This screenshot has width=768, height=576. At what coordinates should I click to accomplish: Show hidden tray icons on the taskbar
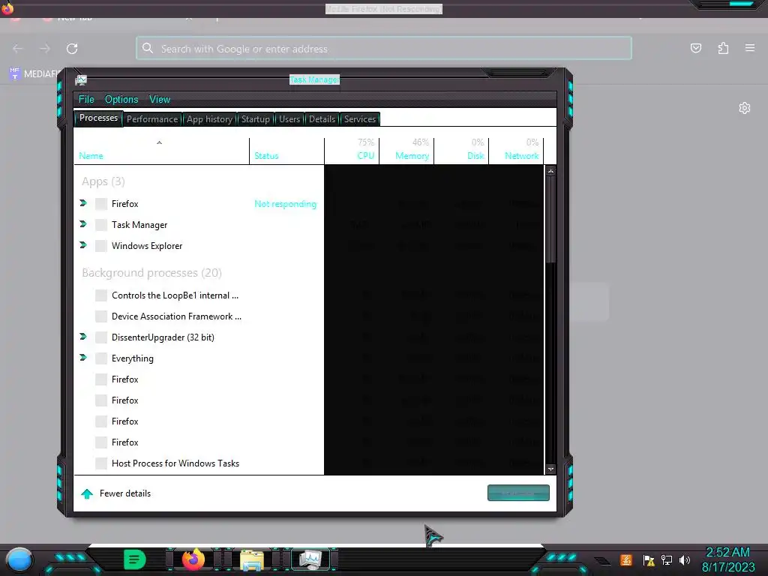[602, 561]
